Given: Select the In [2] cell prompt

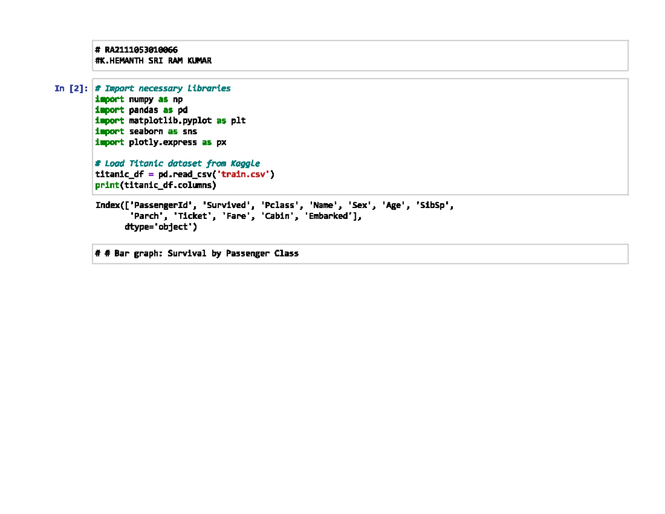Looking at the screenshot, I should 71,89.
